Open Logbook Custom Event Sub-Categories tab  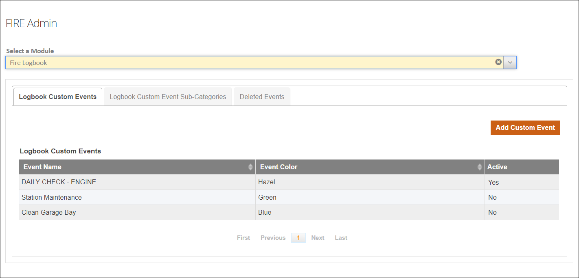168,97
